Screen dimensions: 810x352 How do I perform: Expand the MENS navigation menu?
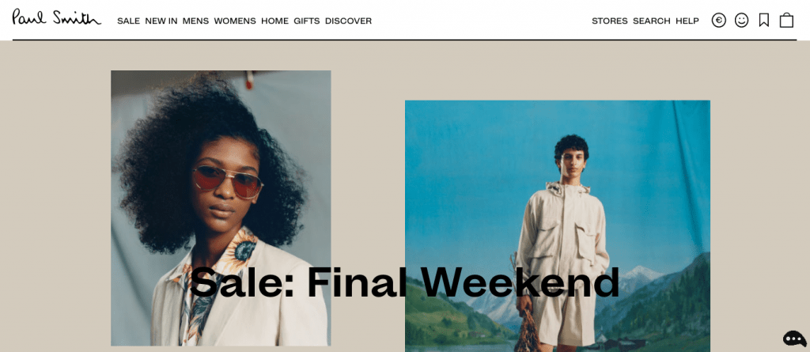coord(196,21)
